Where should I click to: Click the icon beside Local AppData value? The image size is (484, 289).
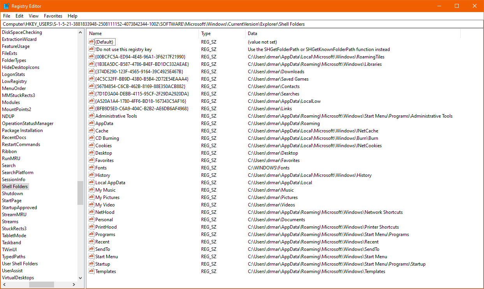[91, 182]
